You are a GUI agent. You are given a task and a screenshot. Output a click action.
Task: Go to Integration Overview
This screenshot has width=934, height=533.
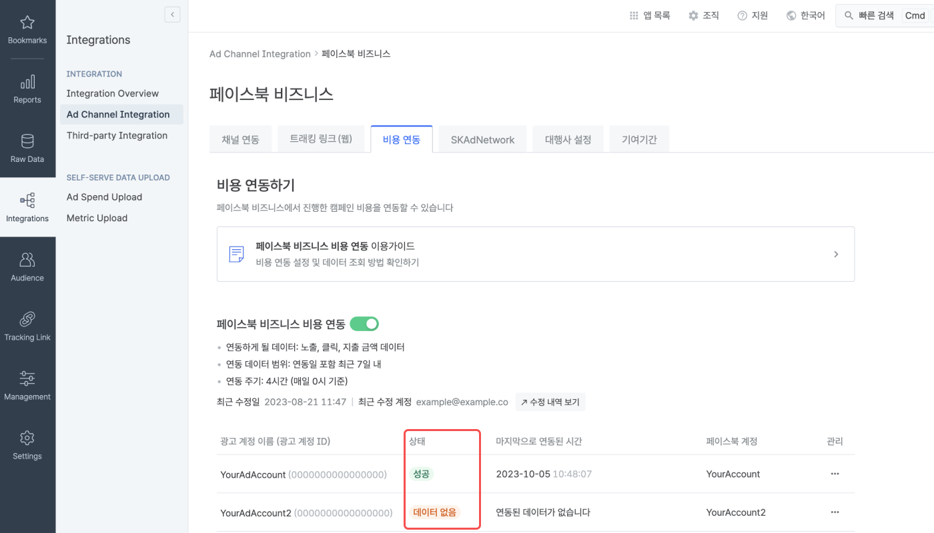pyautogui.click(x=113, y=93)
